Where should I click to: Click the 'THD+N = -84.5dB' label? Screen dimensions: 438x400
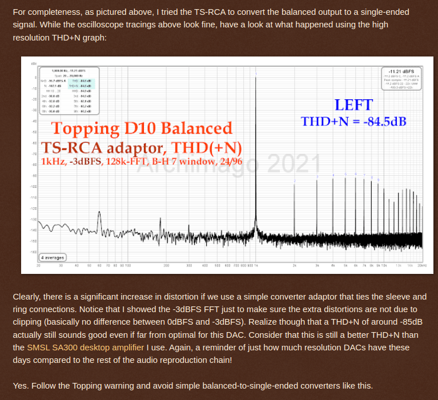pos(353,122)
